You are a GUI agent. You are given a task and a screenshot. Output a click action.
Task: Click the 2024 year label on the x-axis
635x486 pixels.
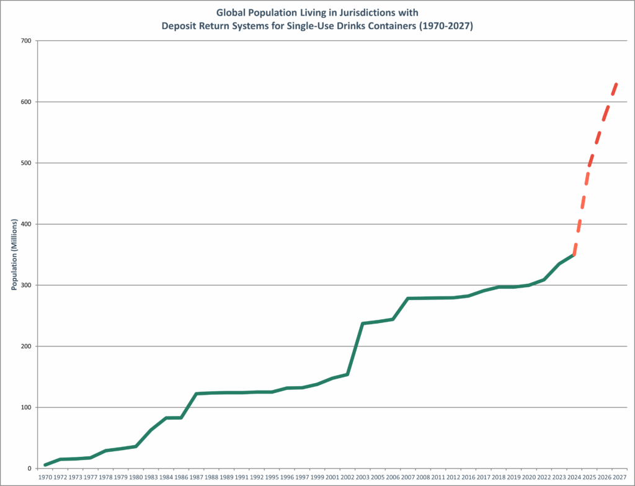pos(575,478)
